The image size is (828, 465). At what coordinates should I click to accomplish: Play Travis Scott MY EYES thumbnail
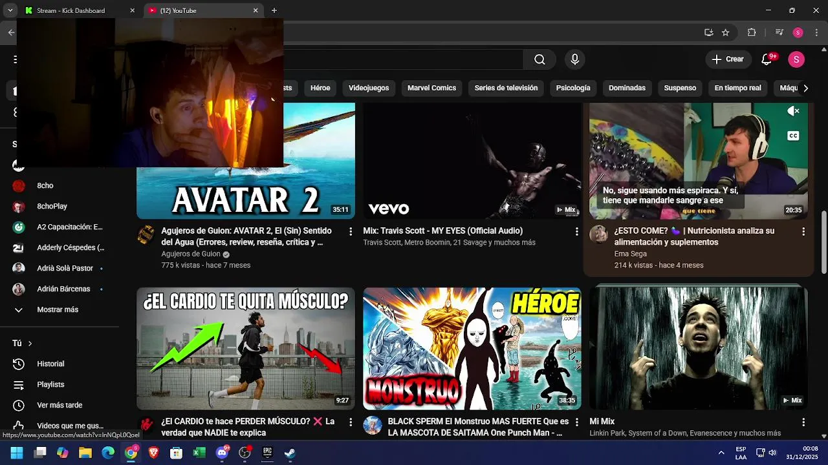pos(472,161)
